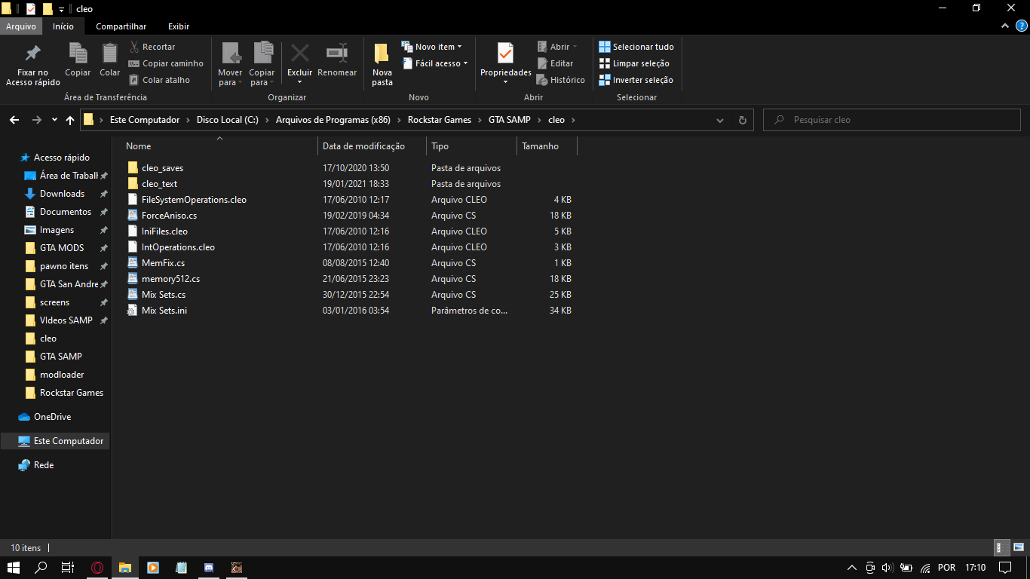
Task: Select the ForceAniso.cs file
Action: [x=170, y=216]
